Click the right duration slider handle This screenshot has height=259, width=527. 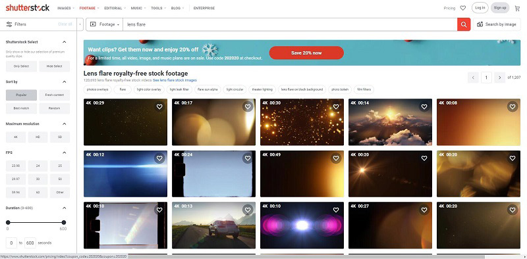[63, 222]
